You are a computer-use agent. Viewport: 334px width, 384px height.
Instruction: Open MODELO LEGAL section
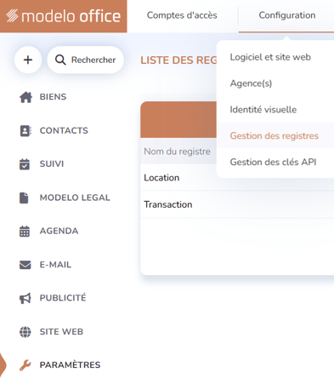point(75,198)
